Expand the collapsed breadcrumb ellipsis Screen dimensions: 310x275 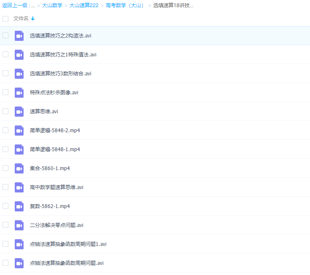(x=33, y=5)
